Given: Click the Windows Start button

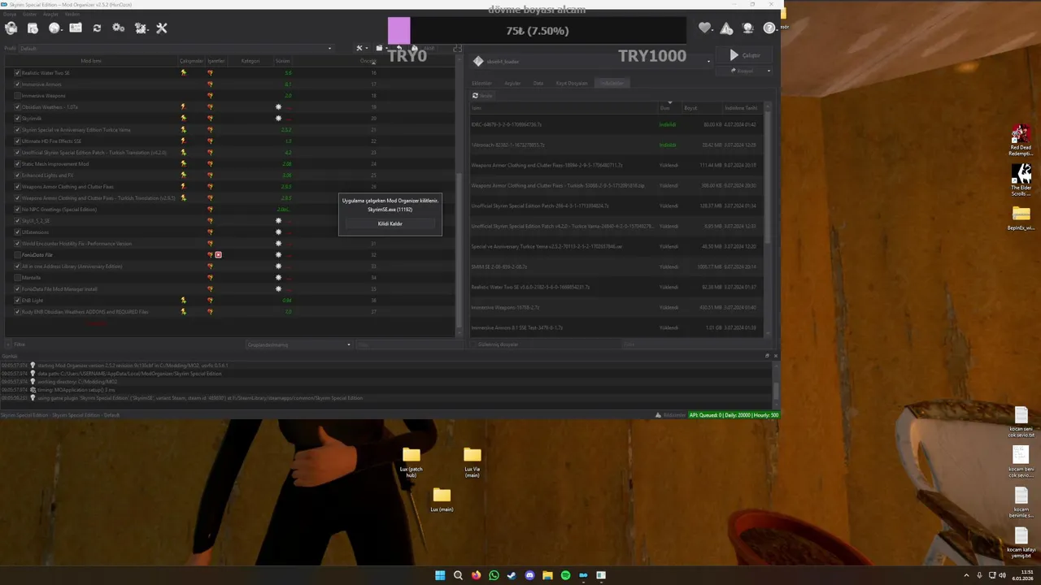Looking at the screenshot, I should (x=440, y=575).
